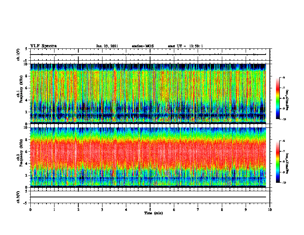
Task: Click the ch.2 spectrogram color scale bar
Action: [278, 162]
